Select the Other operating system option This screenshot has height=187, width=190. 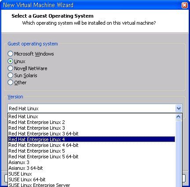(10, 82)
